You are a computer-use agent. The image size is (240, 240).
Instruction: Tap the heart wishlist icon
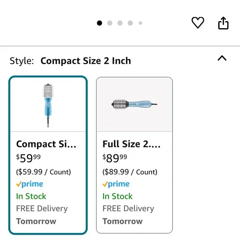(198, 23)
